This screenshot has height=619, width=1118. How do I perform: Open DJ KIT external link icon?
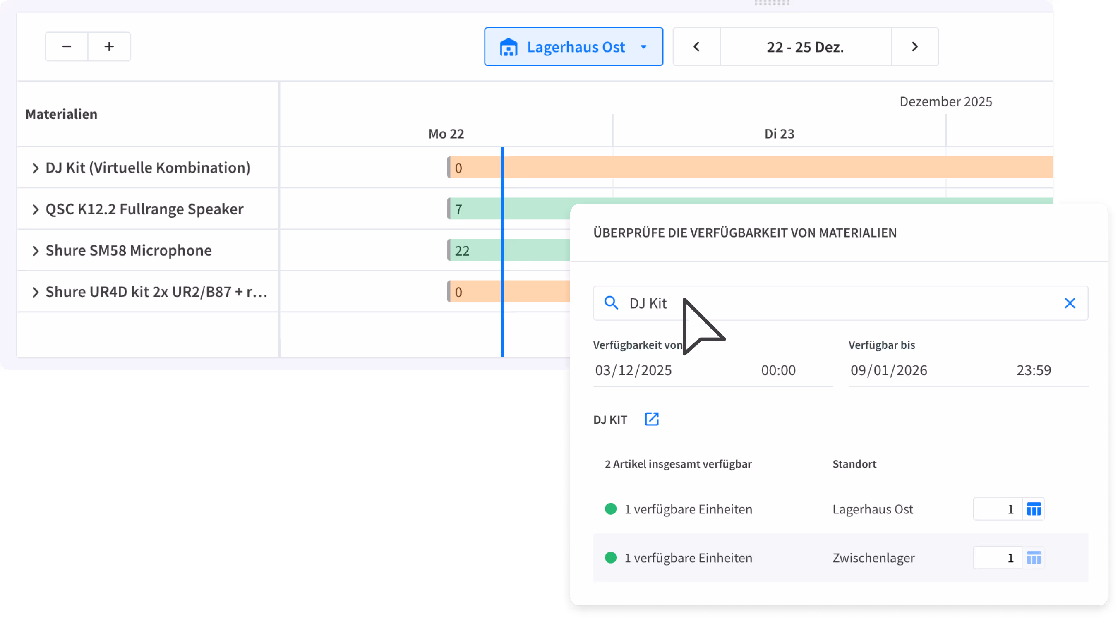651,419
